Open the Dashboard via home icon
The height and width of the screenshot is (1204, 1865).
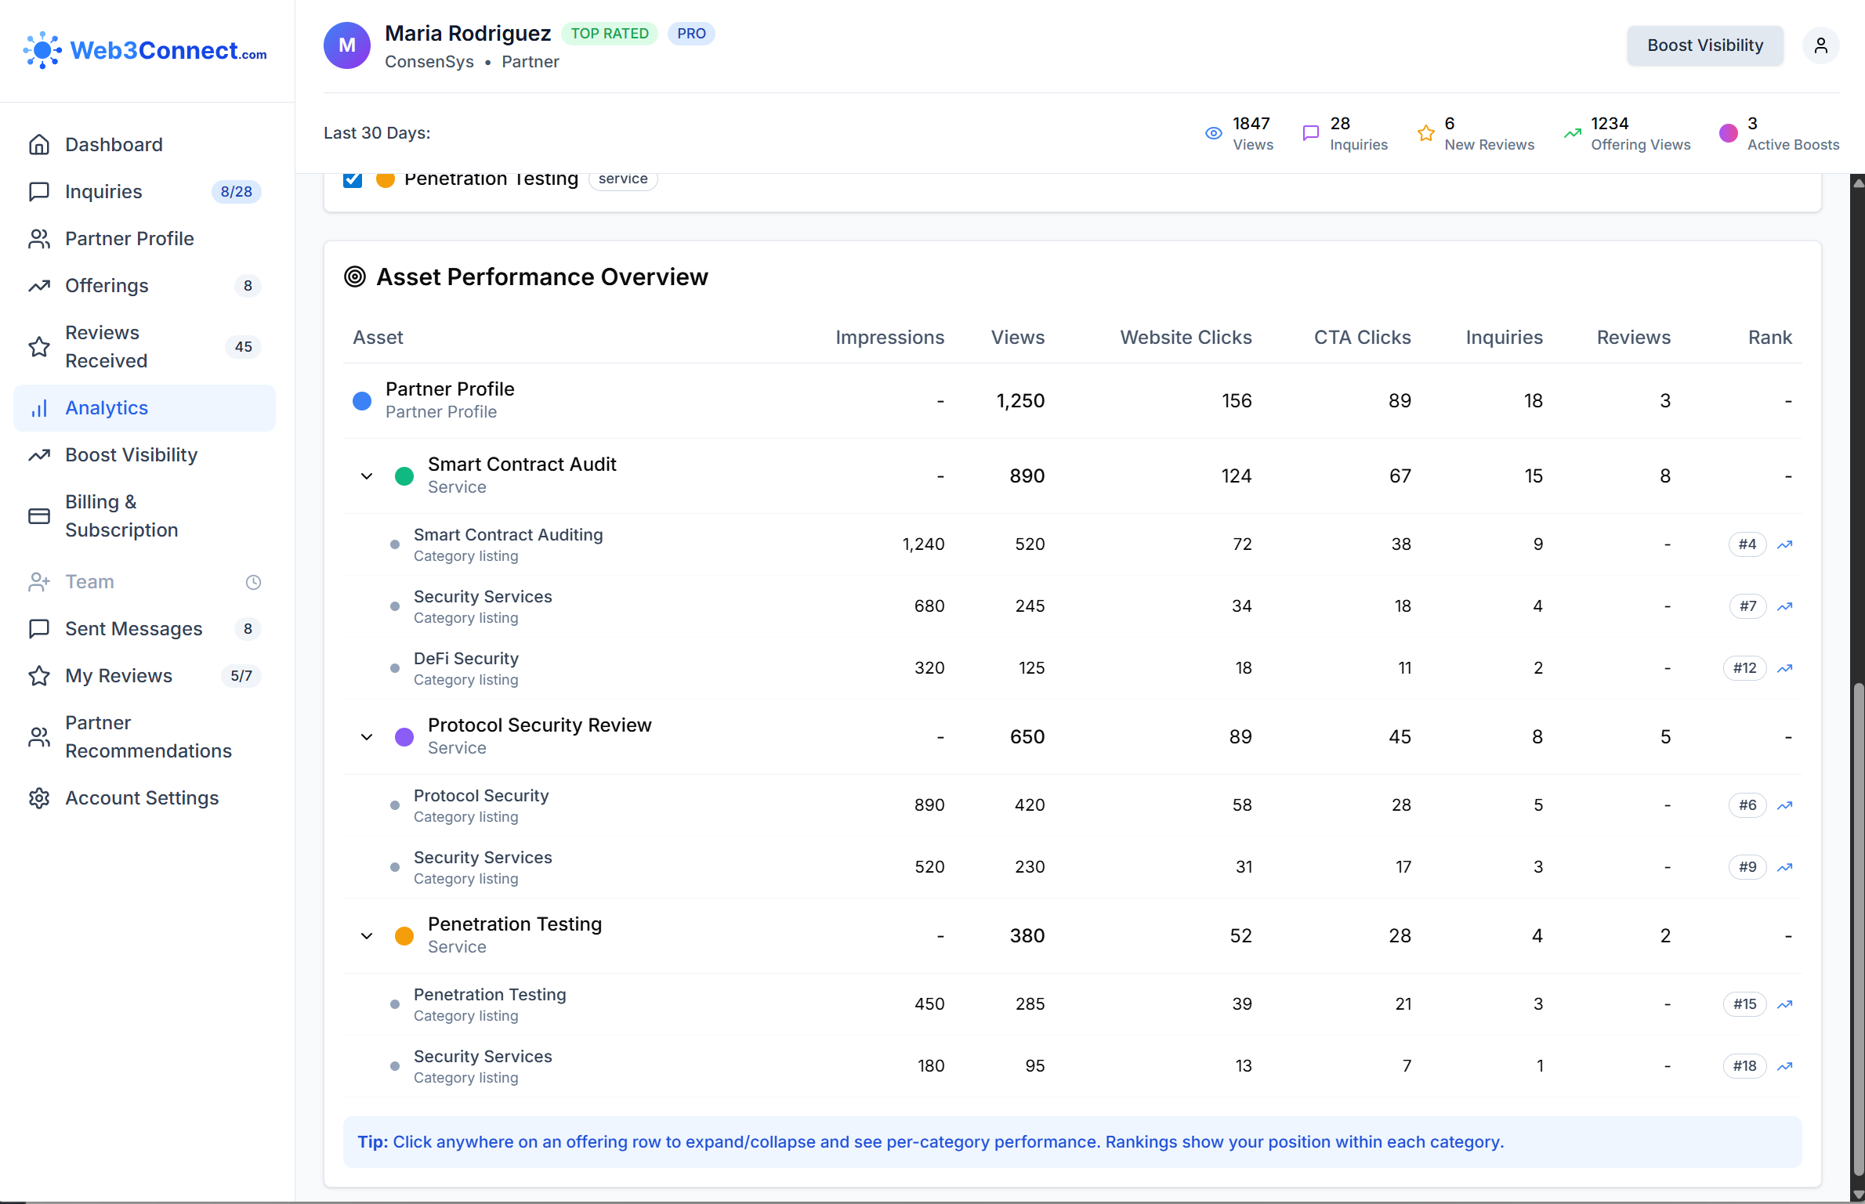[x=40, y=144]
